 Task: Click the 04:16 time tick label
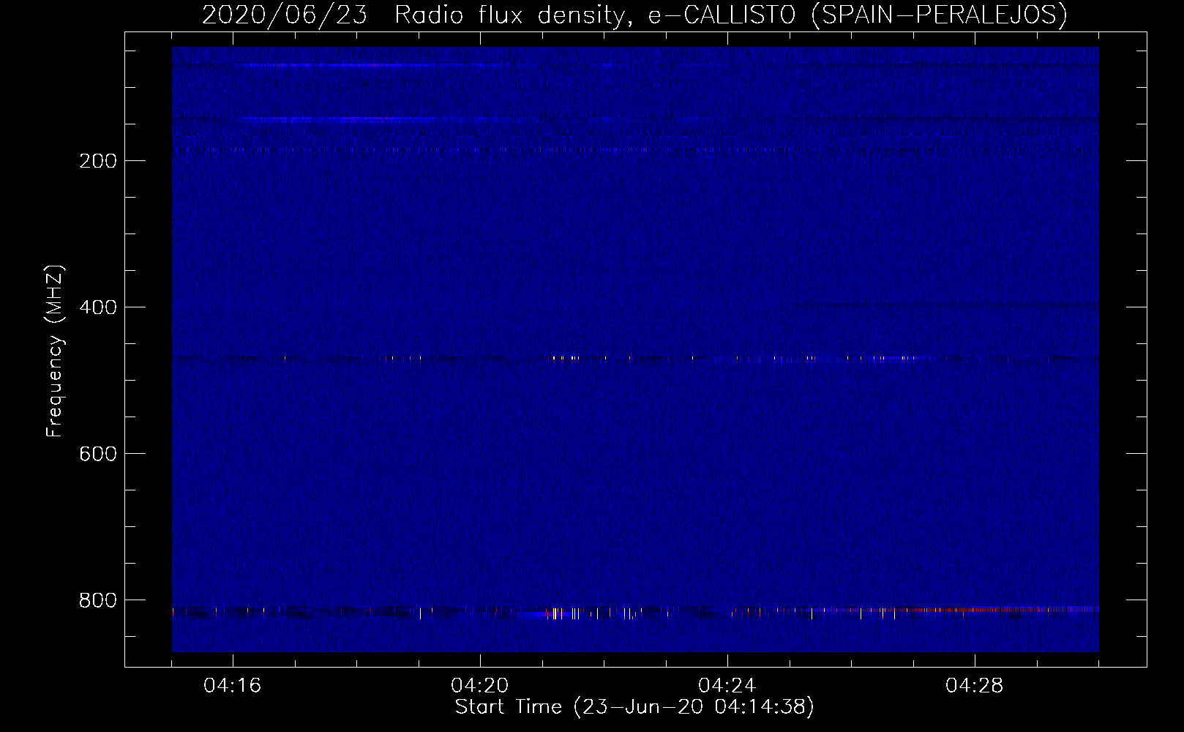(x=233, y=686)
